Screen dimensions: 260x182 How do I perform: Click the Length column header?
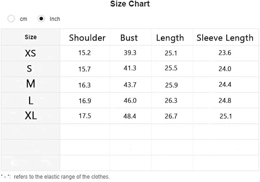click(170, 38)
